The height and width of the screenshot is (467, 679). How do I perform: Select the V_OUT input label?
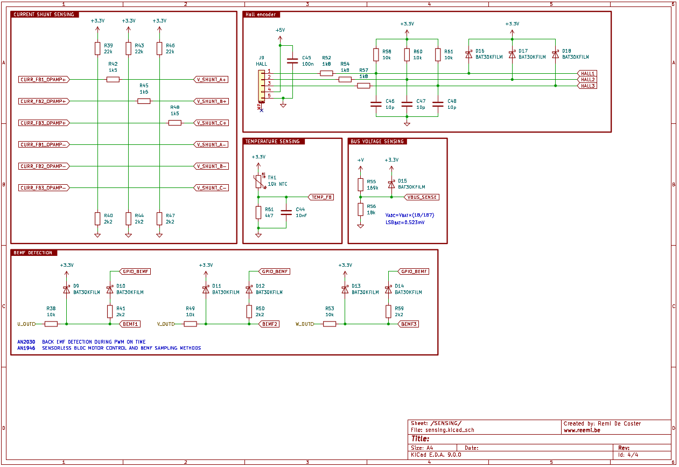point(166,324)
